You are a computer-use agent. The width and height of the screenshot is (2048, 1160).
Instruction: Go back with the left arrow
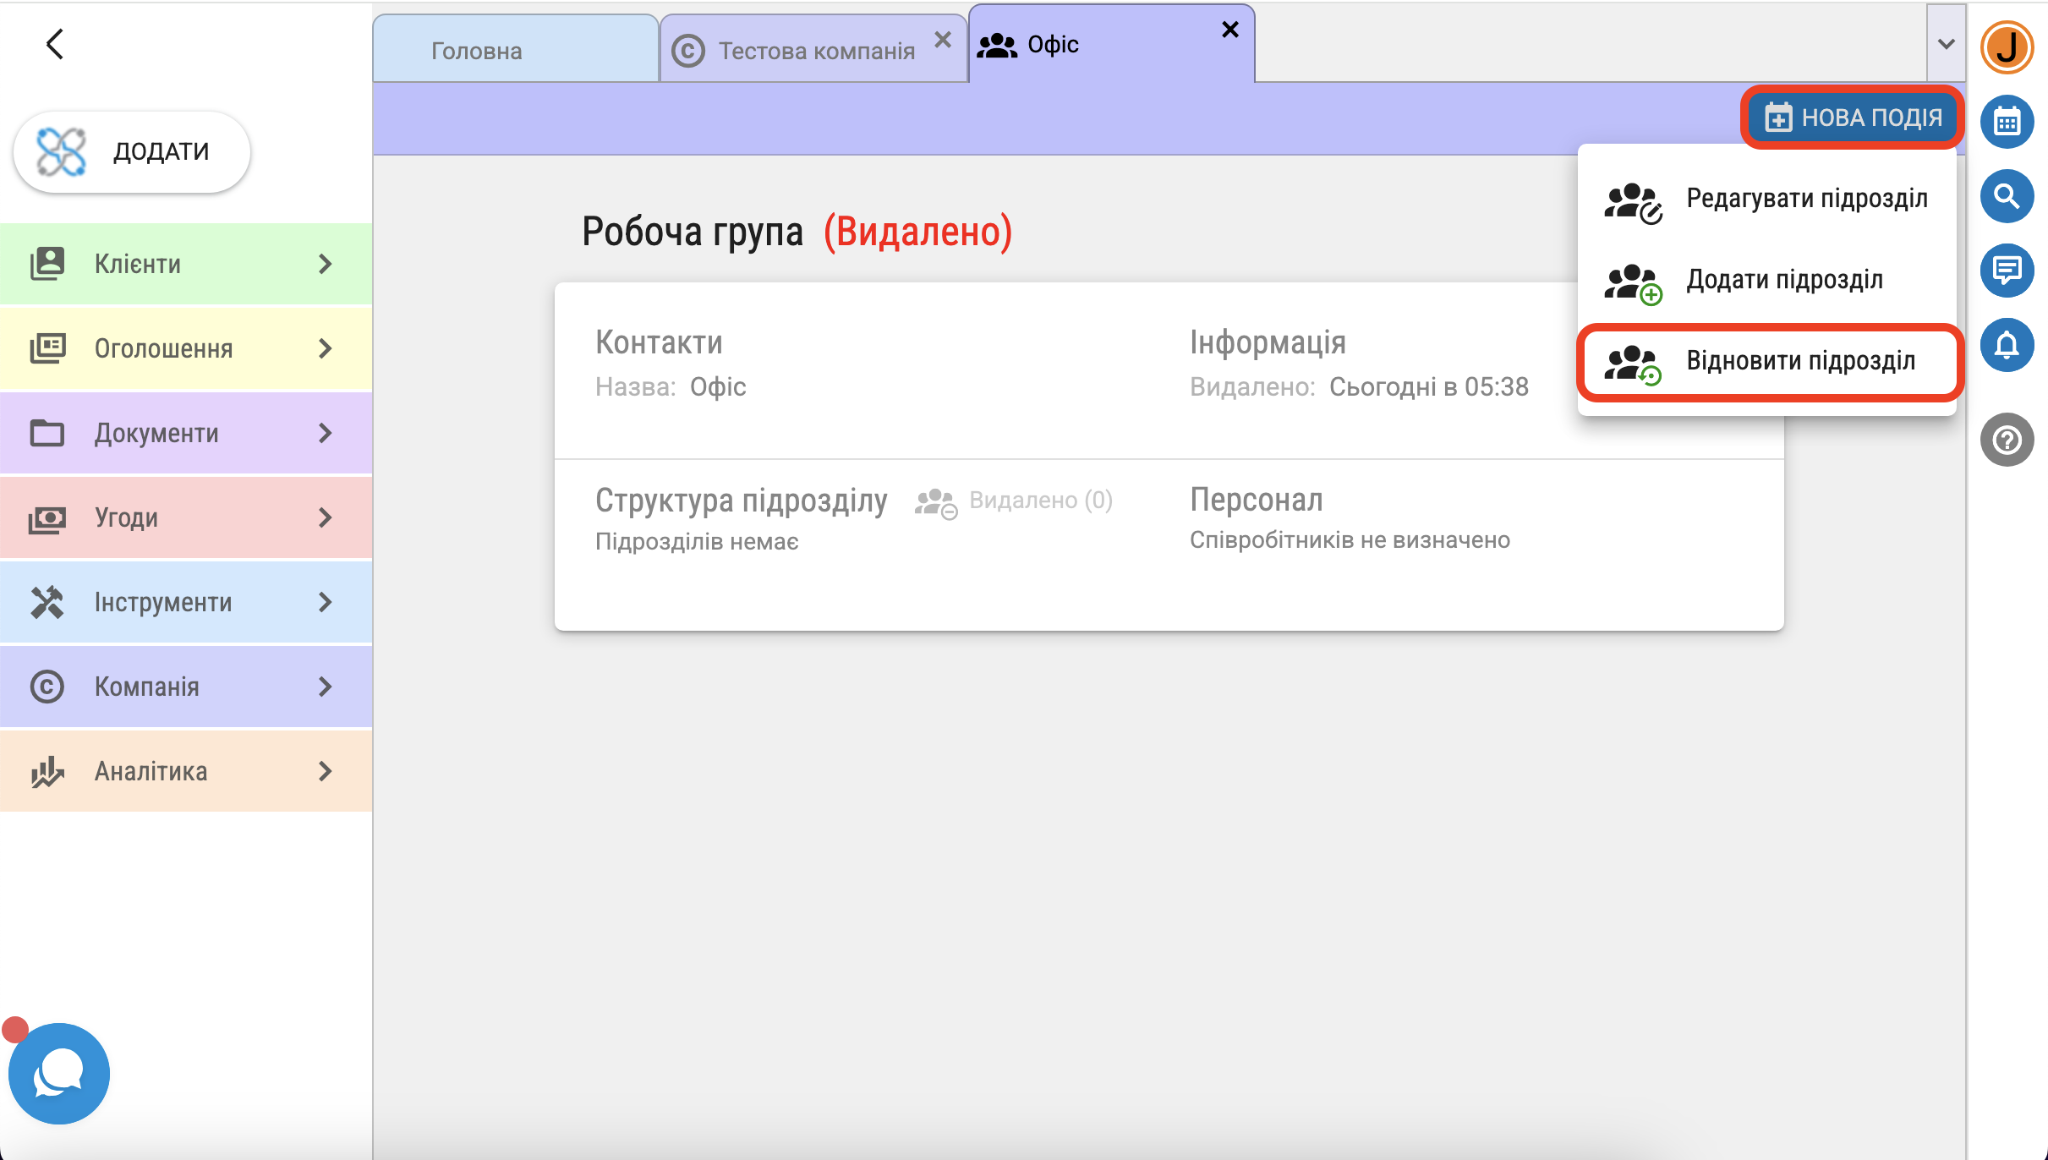pyautogui.click(x=55, y=44)
